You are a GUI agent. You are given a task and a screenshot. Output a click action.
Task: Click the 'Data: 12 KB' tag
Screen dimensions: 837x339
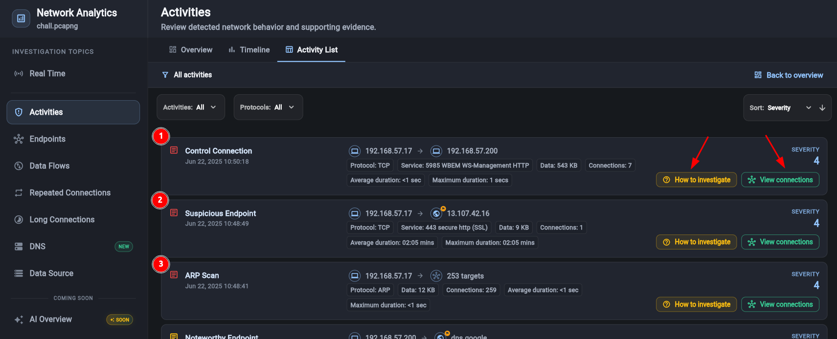(x=418, y=290)
